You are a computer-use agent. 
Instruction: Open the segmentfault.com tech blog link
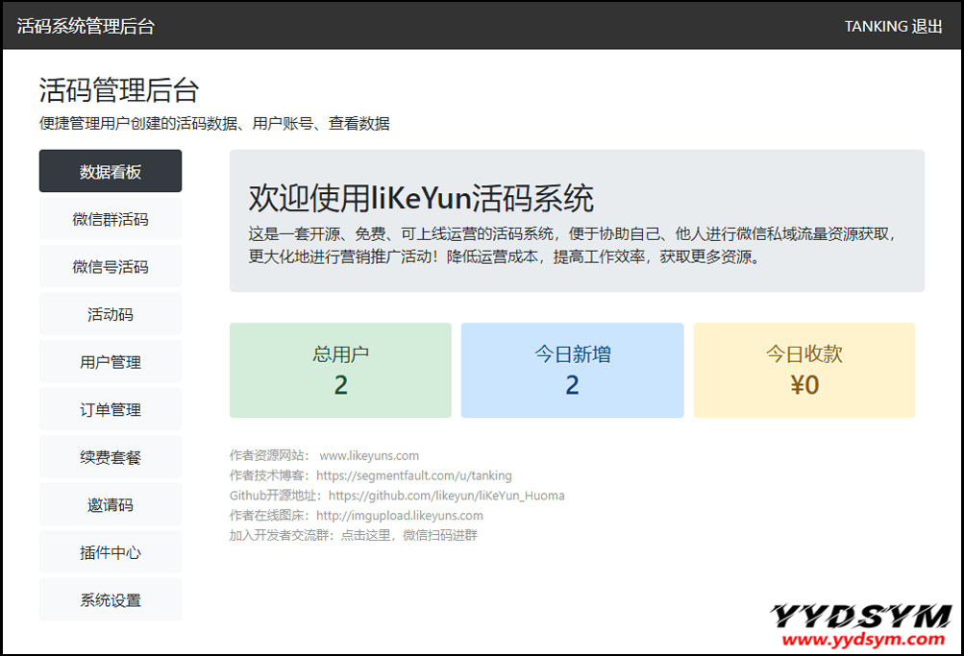tap(413, 475)
